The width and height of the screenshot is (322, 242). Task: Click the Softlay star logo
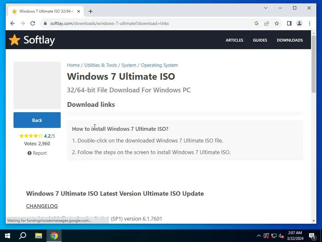pos(14,40)
